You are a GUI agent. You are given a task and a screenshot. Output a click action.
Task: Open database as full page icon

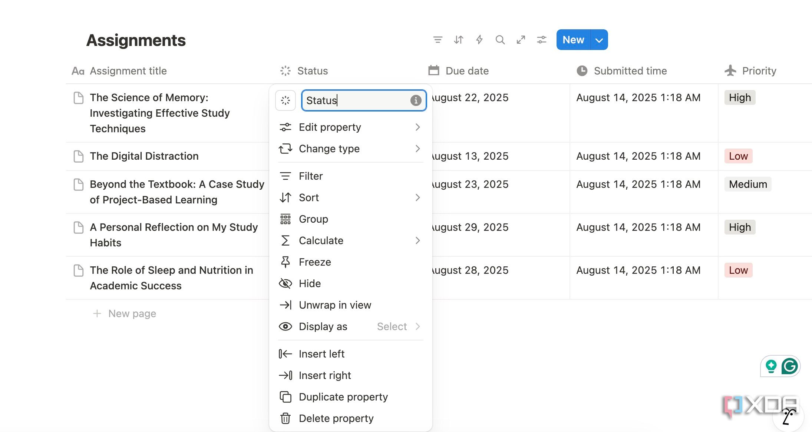pyautogui.click(x=521, y=40)
